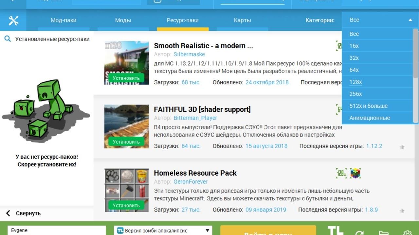Click Homeless Resource Pack thumbnail image
Viewport: 419px width, 235px height.
[126, 190]
